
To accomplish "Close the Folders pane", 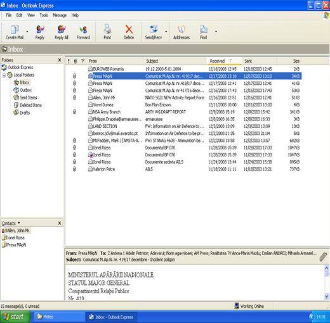I will (x=60, y=60).
